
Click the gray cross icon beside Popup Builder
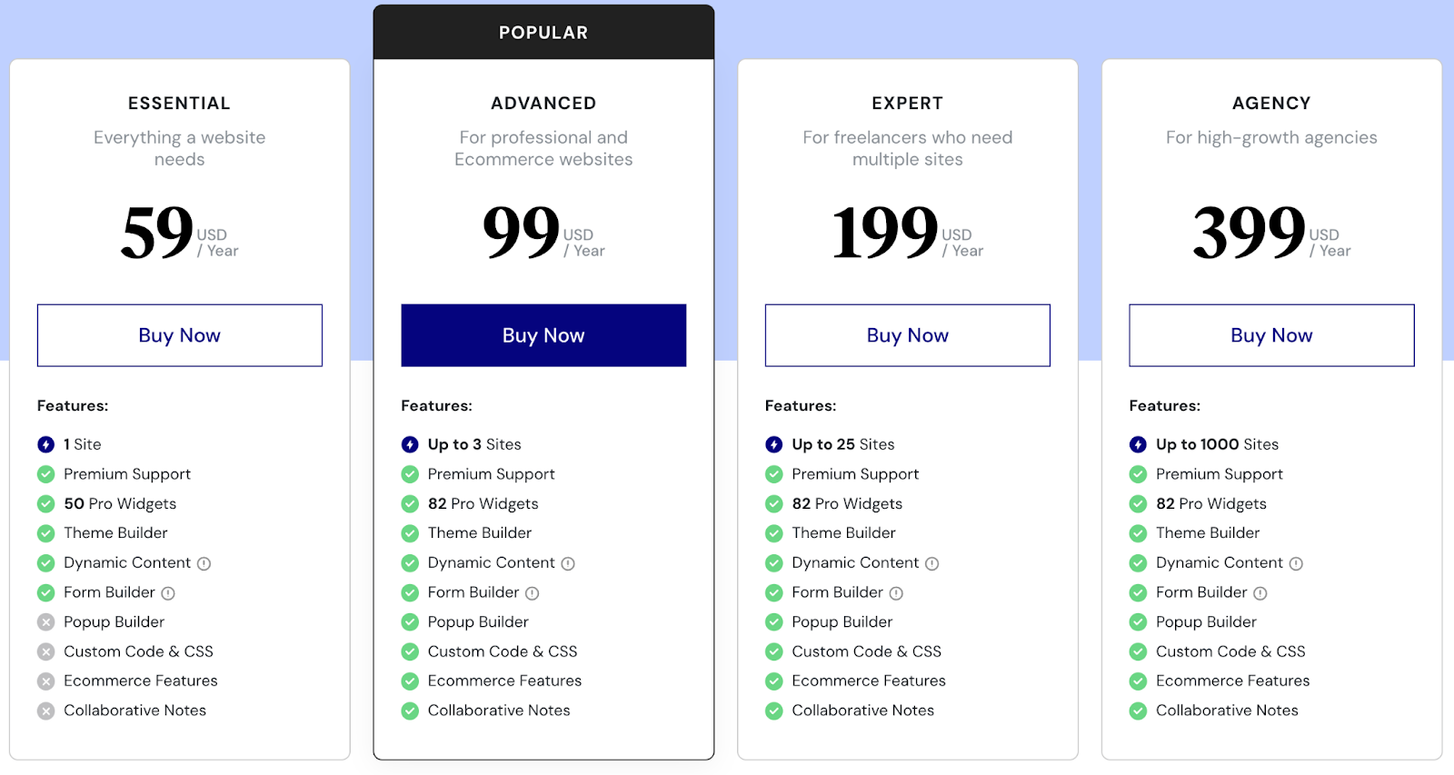(45, 621)
